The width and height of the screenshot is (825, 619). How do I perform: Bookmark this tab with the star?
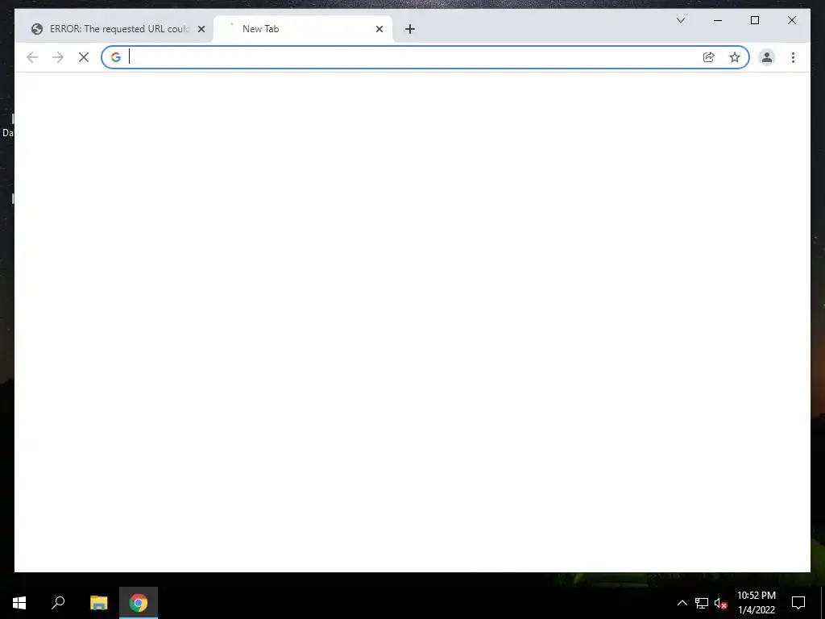tap(735, 57)
